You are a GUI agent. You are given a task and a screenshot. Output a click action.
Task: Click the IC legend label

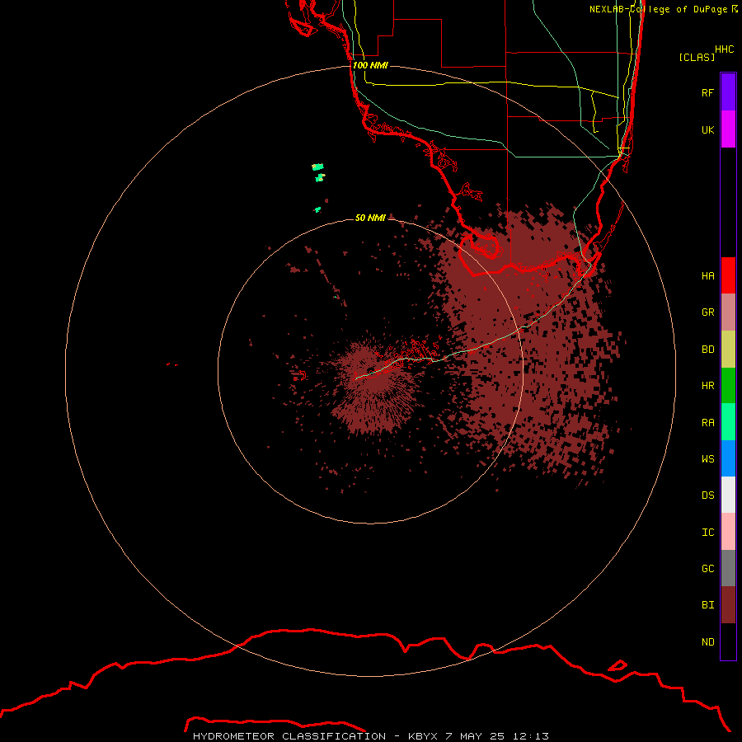(707, 533)
